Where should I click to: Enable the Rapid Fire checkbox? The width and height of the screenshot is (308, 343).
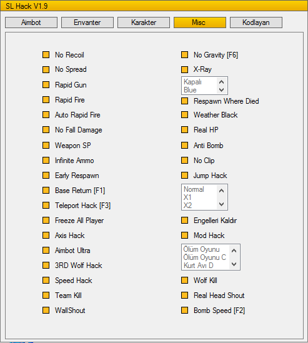click(46, 100)
